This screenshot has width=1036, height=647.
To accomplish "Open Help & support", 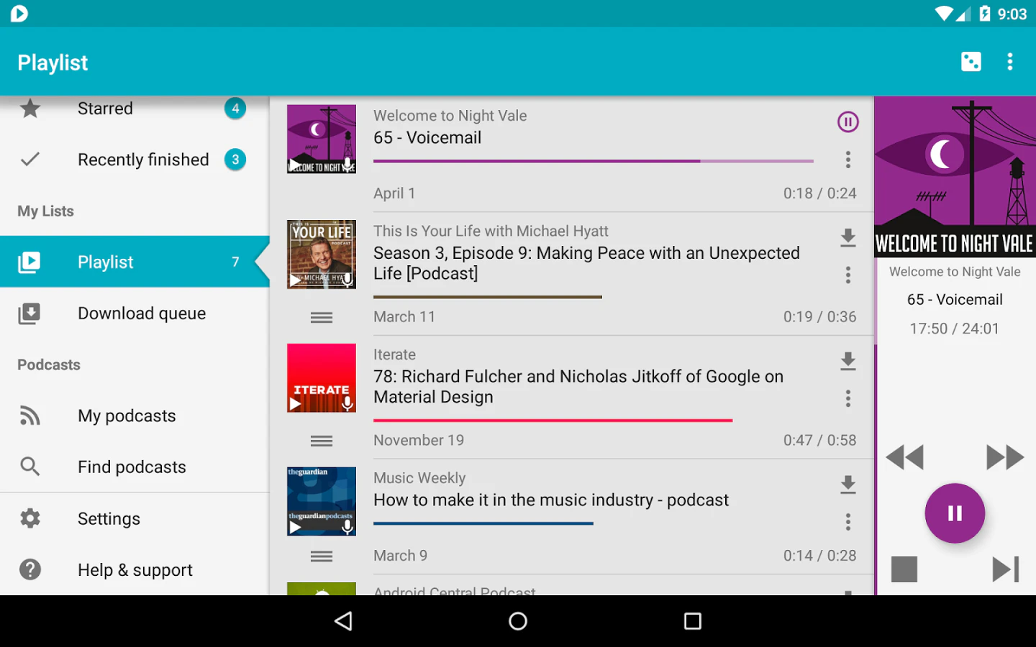I will [x=135, y=570].
